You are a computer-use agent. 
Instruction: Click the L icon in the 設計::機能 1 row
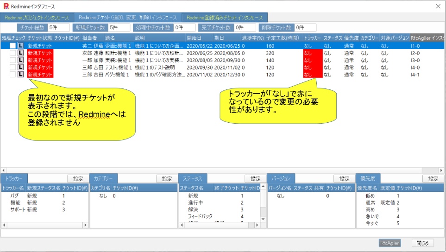pos(20,53)
